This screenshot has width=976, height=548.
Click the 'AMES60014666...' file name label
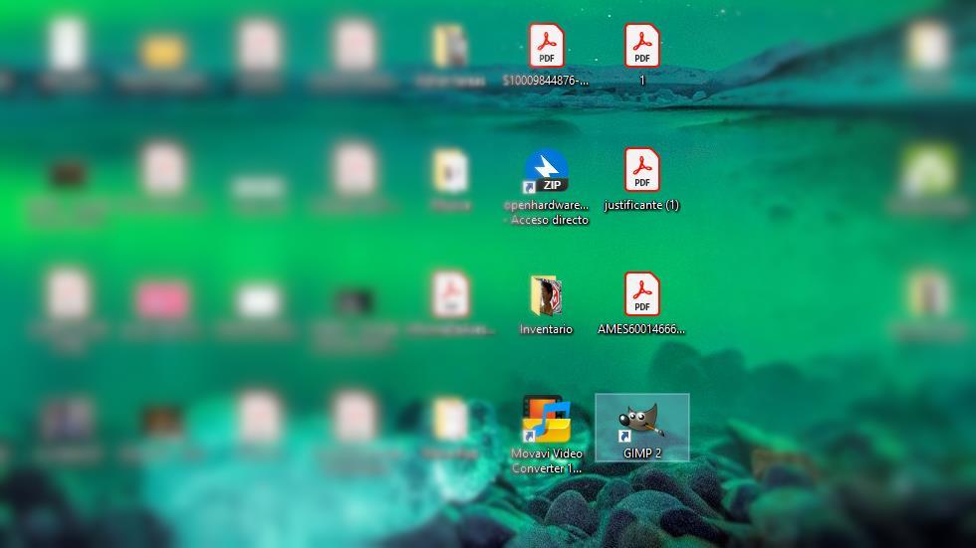click(641, 329)
